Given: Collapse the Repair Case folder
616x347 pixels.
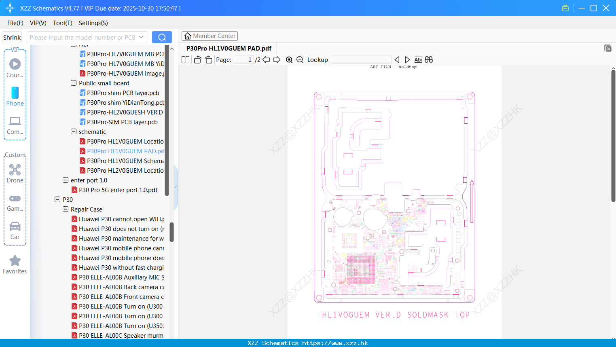Looking at the screenshot, I should click(x=66, y=209).
